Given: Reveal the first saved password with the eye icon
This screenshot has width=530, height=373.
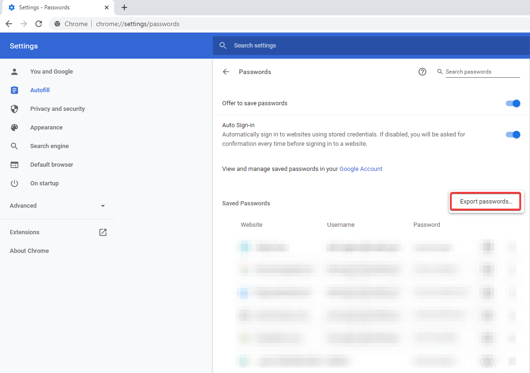Looking at the screenshot, I should [487, 247].
